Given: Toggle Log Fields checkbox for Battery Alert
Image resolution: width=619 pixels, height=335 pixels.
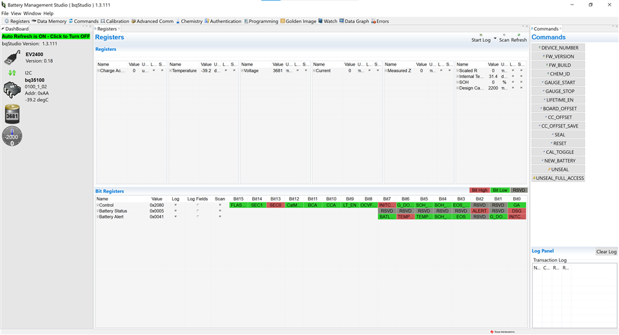Looking at the screenshot, I should [x=197, y=216].
